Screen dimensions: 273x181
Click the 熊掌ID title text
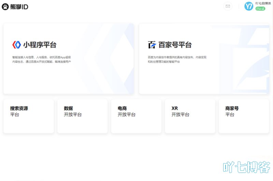click(19, 6)
